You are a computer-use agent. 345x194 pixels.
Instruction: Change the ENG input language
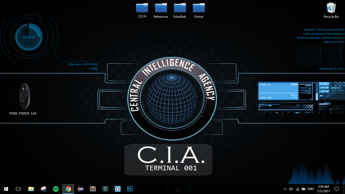click(x=311, y=189)
